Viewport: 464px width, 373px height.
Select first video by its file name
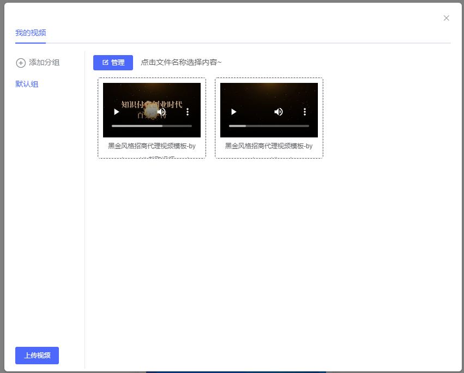coord(152,146)
